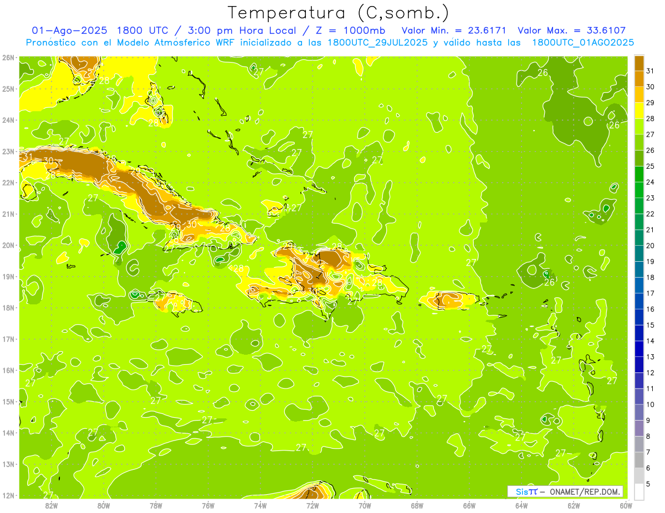The image size is (665, 513).
Task: Select the purple swatch between 8 and 9
Action: [639, 428]
